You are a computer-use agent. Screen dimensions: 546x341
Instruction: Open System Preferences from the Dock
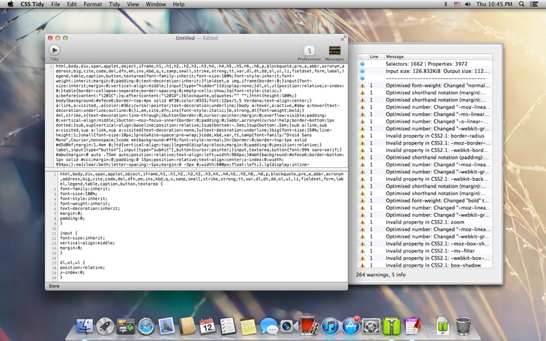371,327
